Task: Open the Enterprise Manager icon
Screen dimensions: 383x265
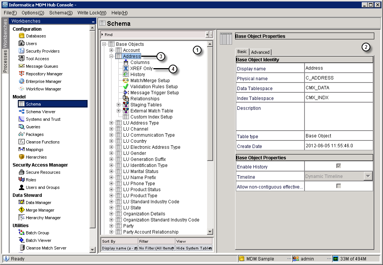Action: pos(22,81)
